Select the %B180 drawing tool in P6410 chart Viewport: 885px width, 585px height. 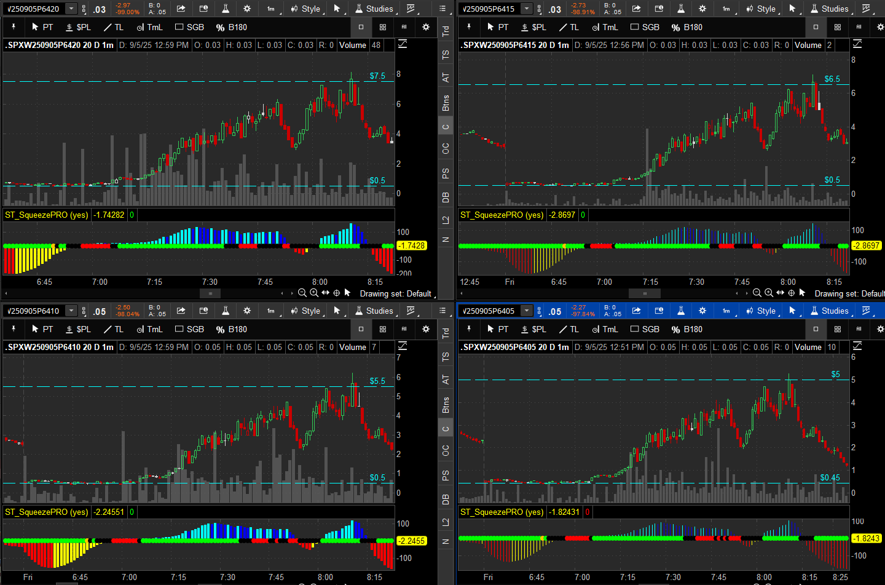click(231, 329)
